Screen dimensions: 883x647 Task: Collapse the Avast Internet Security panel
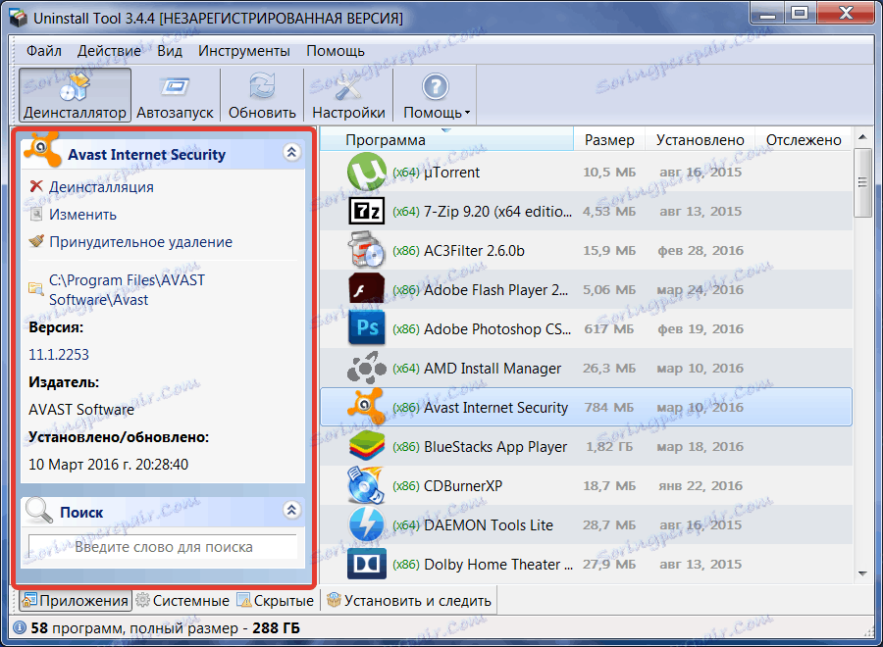291,152
